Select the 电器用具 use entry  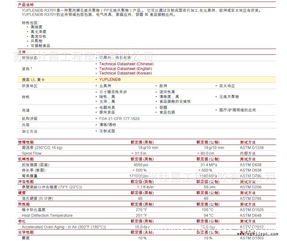point(107,107)
